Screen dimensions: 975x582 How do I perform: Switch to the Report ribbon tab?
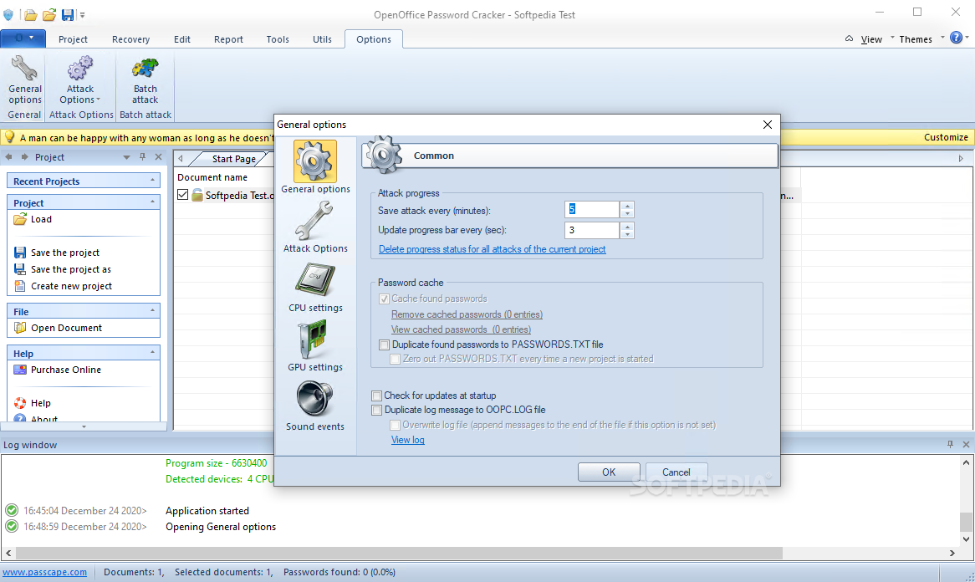(x=228, y=39)
